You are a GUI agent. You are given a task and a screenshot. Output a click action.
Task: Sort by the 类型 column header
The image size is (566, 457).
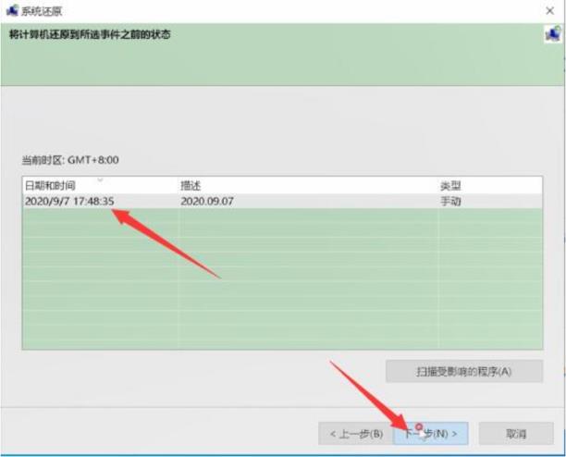click(x=490, y=186)
